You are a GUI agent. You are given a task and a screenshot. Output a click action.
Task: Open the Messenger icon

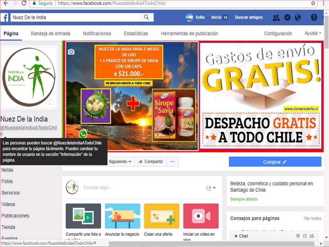pyautogui.click(x=288, y=17)
